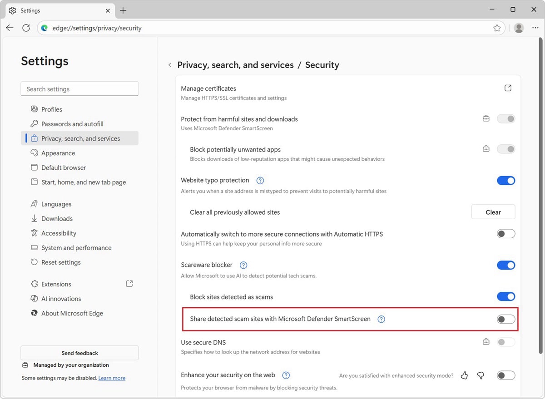Click the favorites star in address bar
This screenshot has width=545, height=399.
[x=497, y=28]
